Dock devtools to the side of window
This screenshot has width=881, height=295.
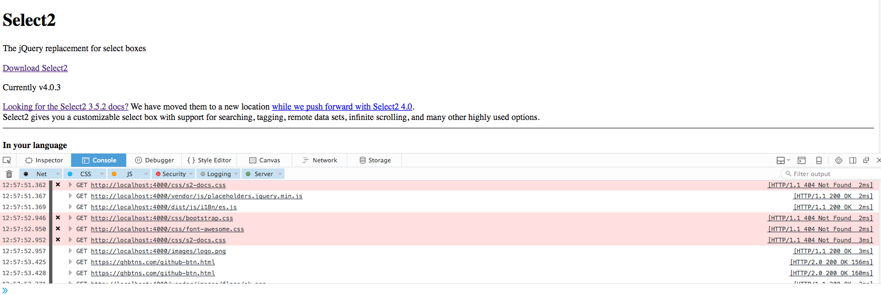(853, 160)
